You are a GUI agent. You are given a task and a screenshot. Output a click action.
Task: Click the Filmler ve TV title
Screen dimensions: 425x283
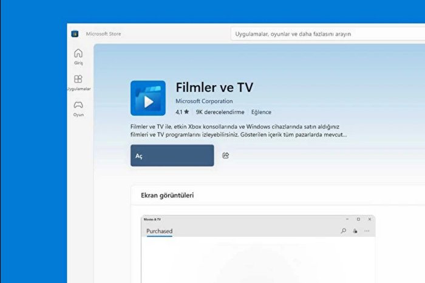pyautogui.click(x=214, y=87)
